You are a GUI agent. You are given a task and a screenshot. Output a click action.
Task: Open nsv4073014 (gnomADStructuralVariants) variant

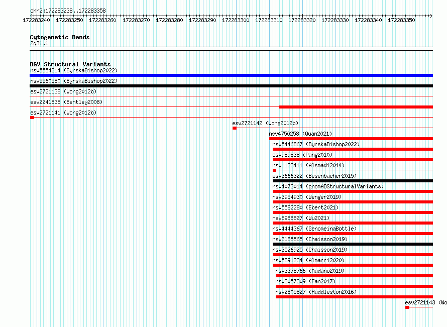[328, 186]
